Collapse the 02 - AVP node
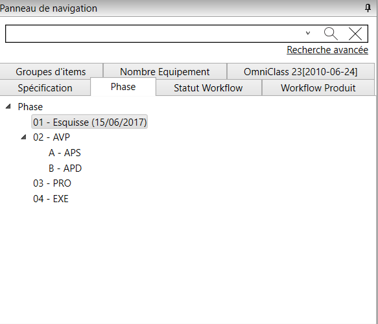 pos(23,137)
